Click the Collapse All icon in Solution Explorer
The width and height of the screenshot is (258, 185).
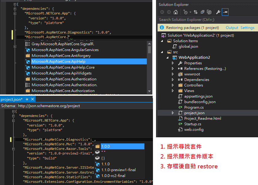[x=202, y=12]
